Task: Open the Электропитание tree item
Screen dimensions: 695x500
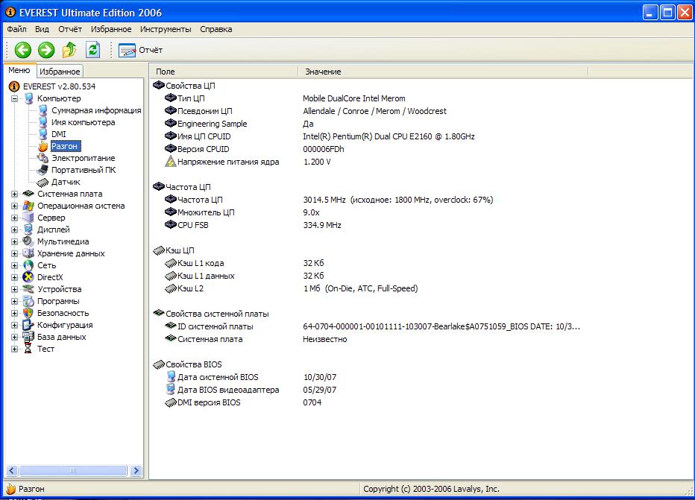Action: point(83,158)
